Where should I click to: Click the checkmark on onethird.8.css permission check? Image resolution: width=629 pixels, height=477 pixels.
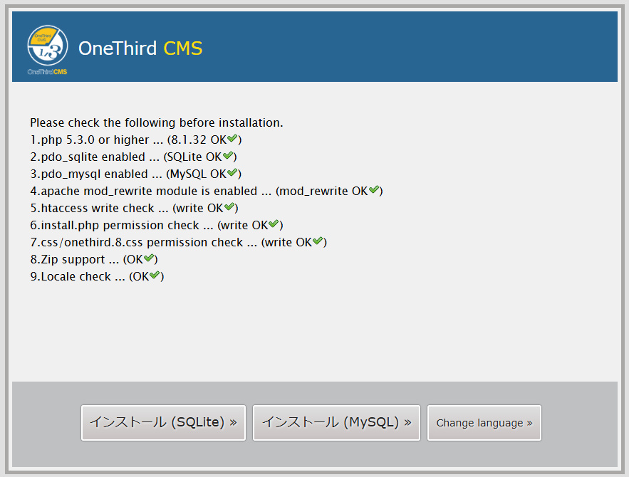point(318,242)
